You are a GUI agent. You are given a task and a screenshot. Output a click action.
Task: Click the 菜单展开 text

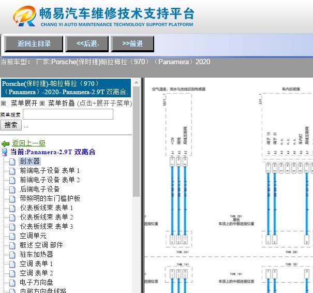tap(24, 103)
